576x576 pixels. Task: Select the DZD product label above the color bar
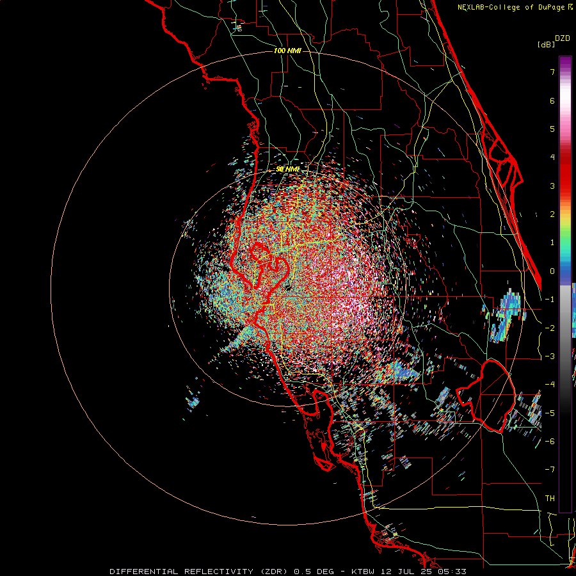coord(563,38)
